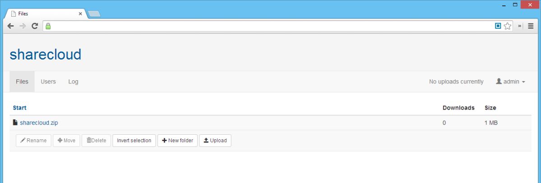Create a New folder

pos(178,141)
